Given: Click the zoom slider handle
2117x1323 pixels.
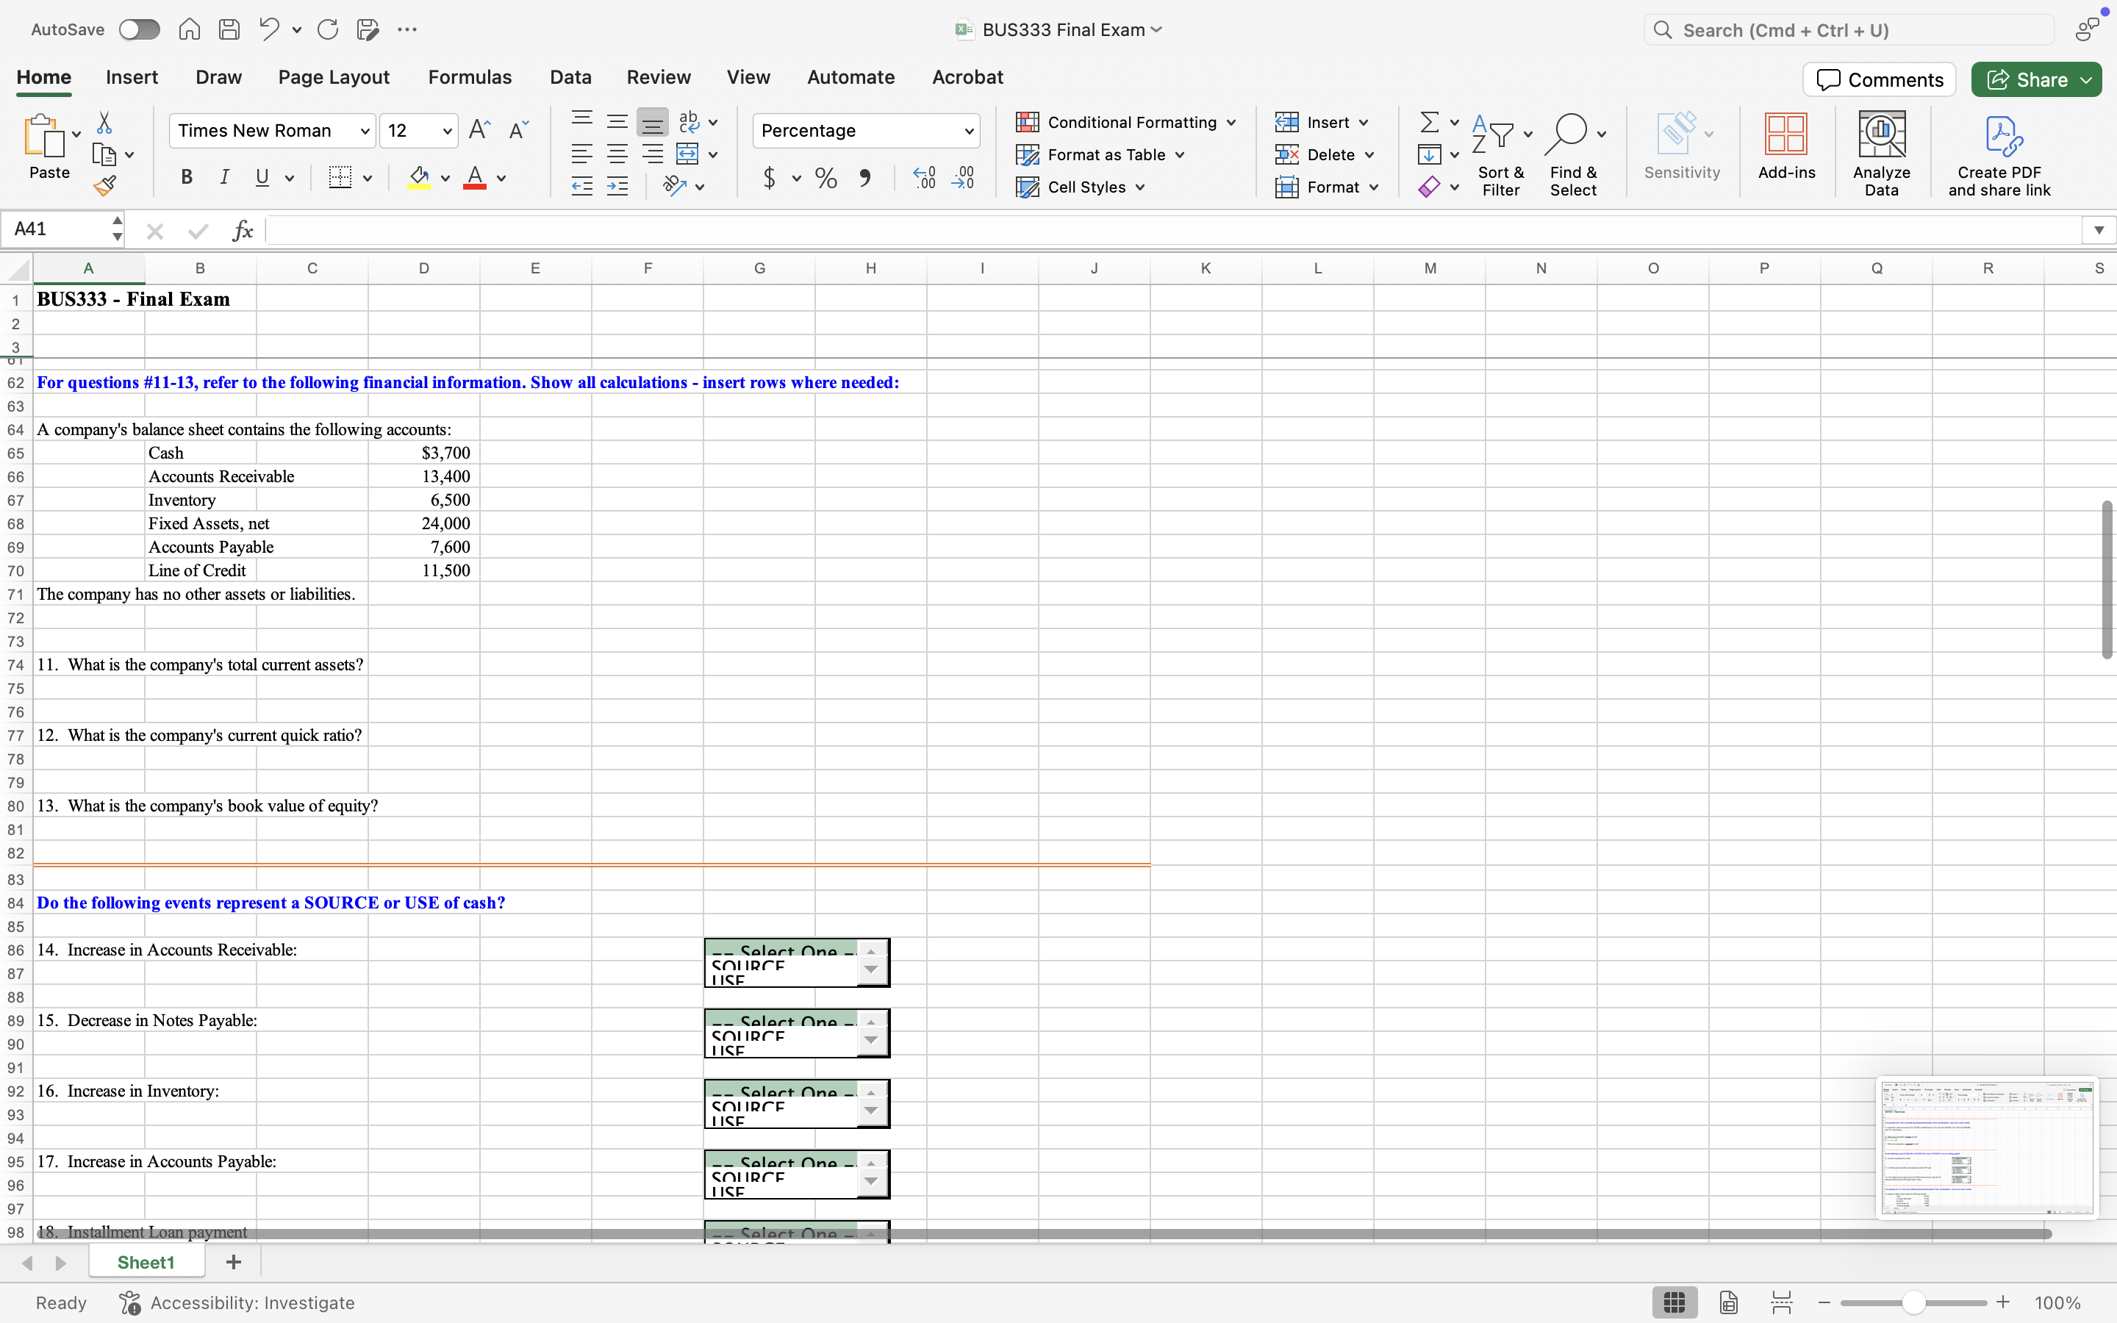Looking at the screenshot, I should [1913, 1303].
